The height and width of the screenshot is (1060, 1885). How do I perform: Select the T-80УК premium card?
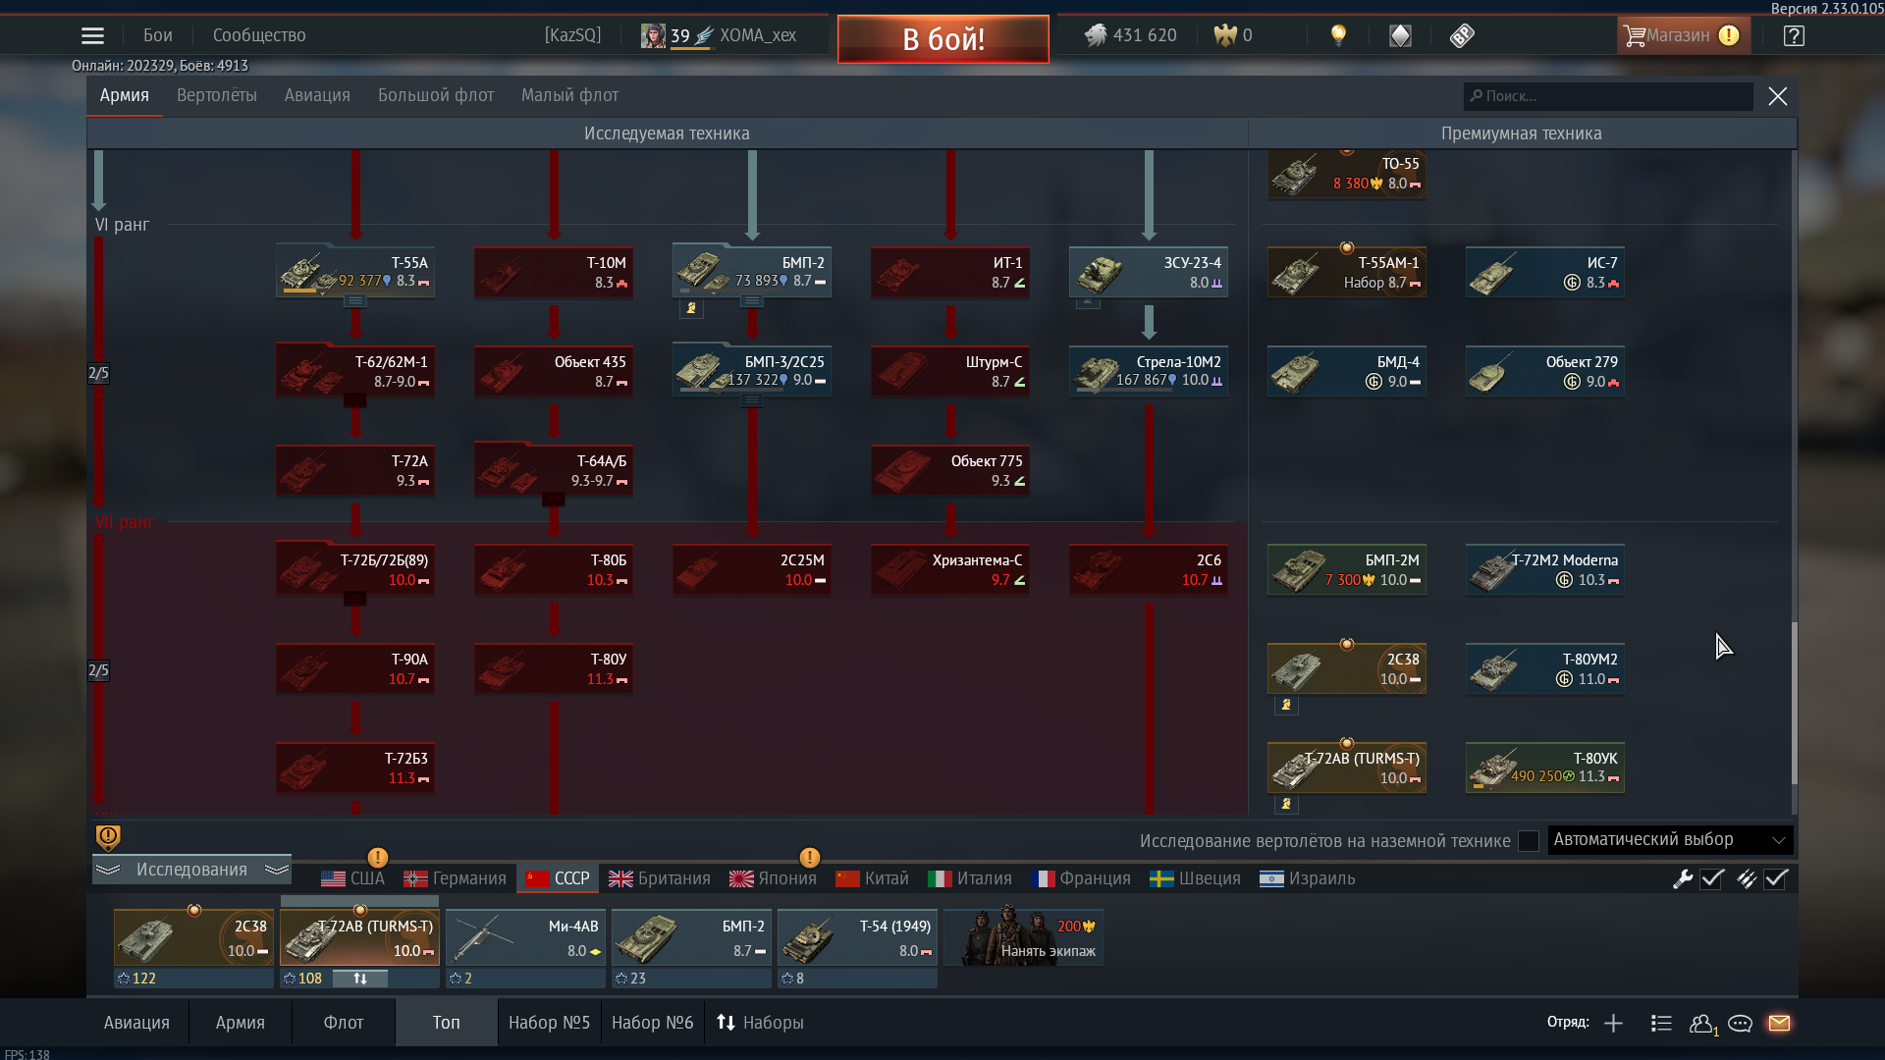click(x=1545, y=768)
